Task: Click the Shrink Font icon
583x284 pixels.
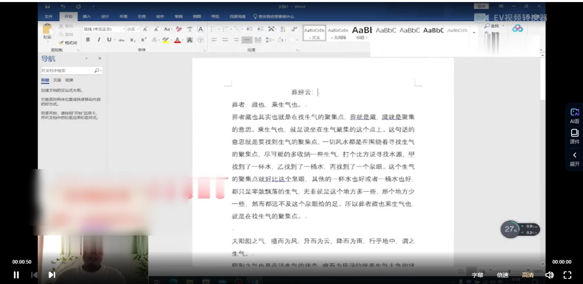Action: click(156, 29)
